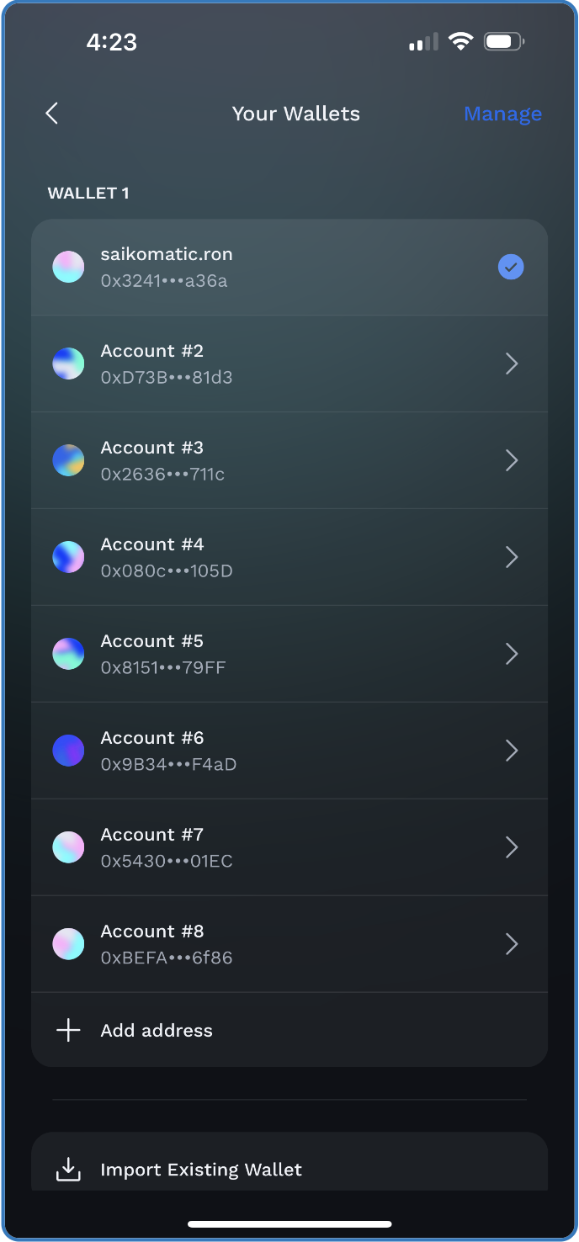
Task: Click address 0x8151•••79FF
Action: 164,668
